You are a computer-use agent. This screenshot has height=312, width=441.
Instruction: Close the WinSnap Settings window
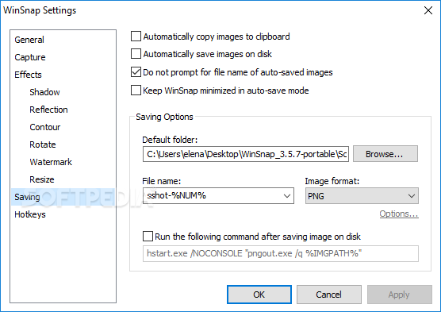point(428,10)
